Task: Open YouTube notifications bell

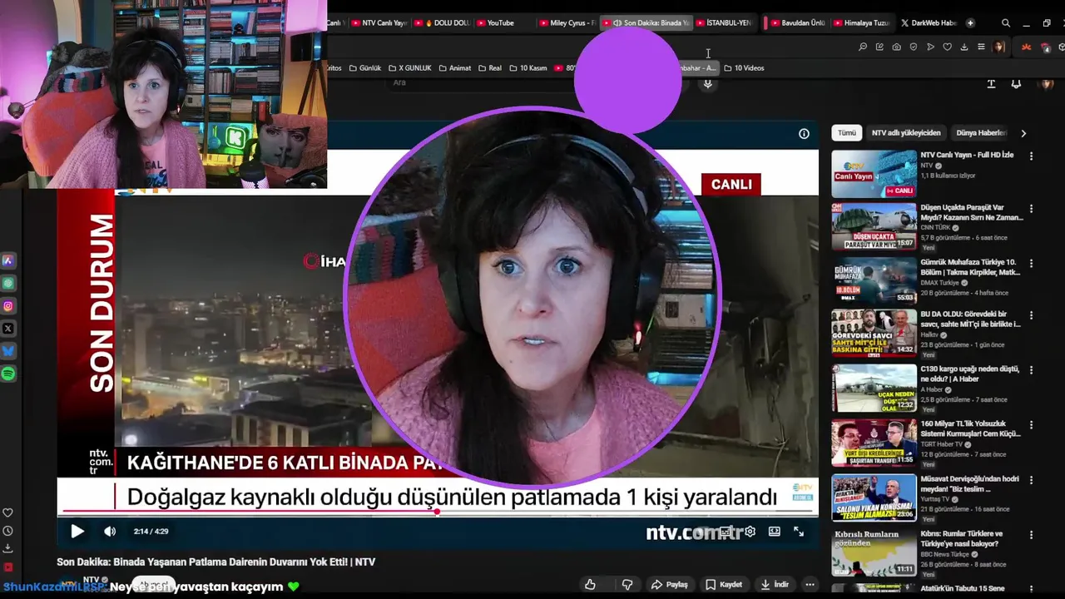Action: click(1016, 84)
